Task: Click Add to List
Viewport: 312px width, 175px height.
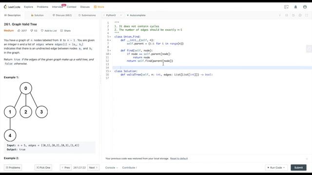Action: coord(49,31)
